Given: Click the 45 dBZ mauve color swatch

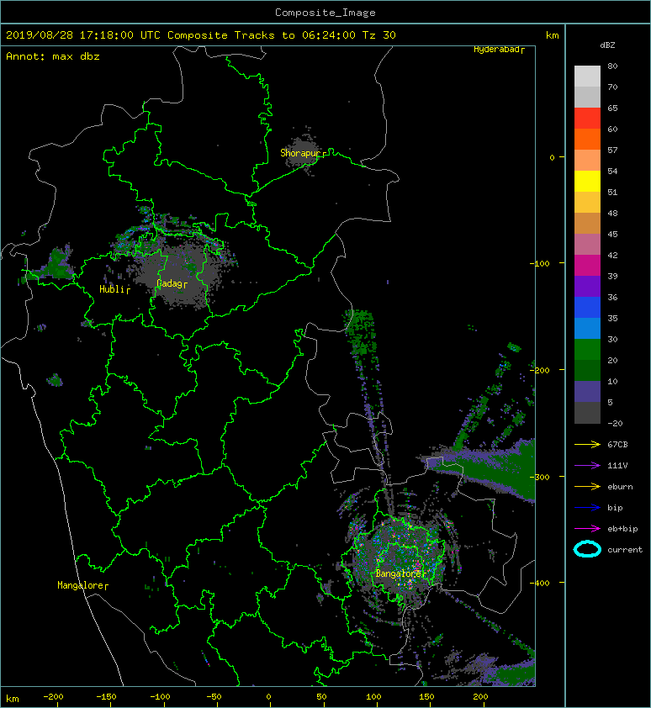Looking at the screenshot, I should 587,244.
